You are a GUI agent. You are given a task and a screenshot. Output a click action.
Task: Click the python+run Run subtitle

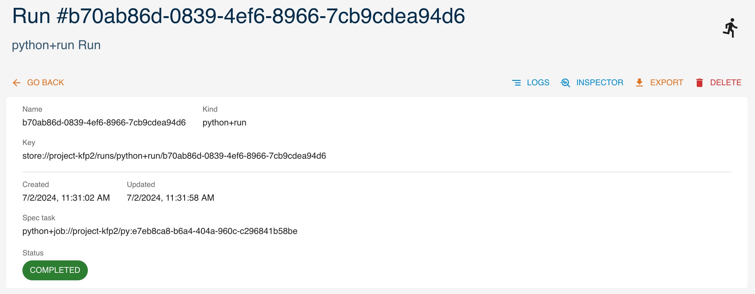(56, 45)
